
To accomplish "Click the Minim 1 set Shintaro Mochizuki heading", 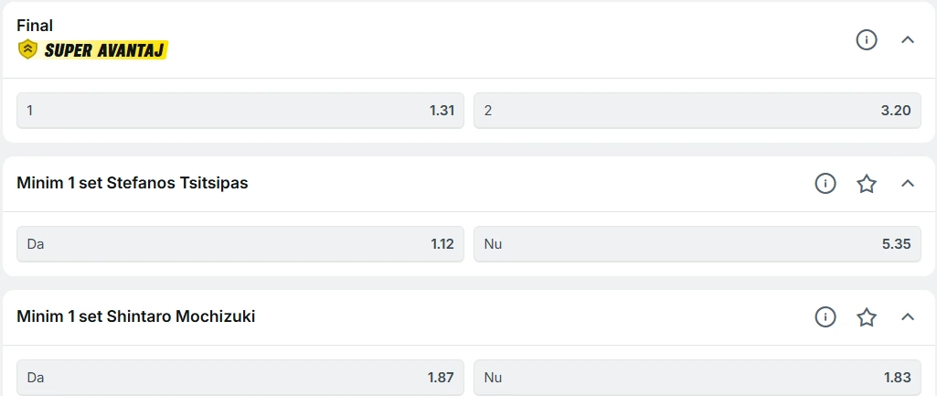I will click(x=136, y=316).
